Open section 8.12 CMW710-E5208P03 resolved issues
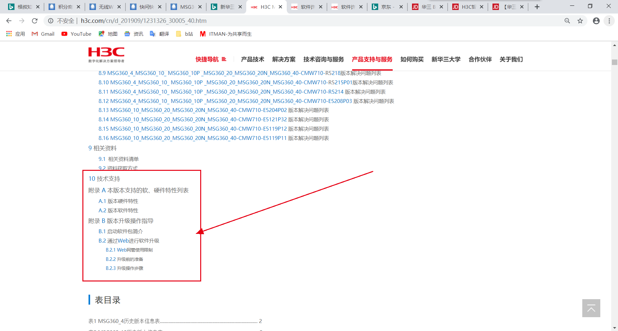 coord(246,101)
